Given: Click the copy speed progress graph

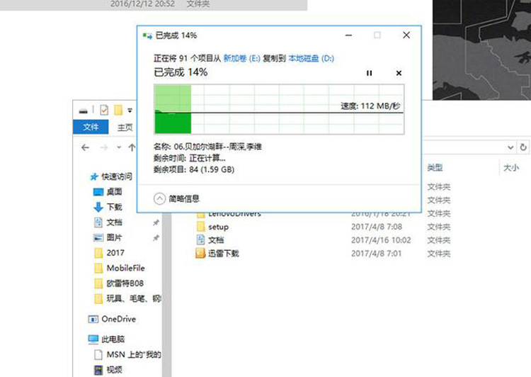Looking at the screenshot, I should pos(279,108).
